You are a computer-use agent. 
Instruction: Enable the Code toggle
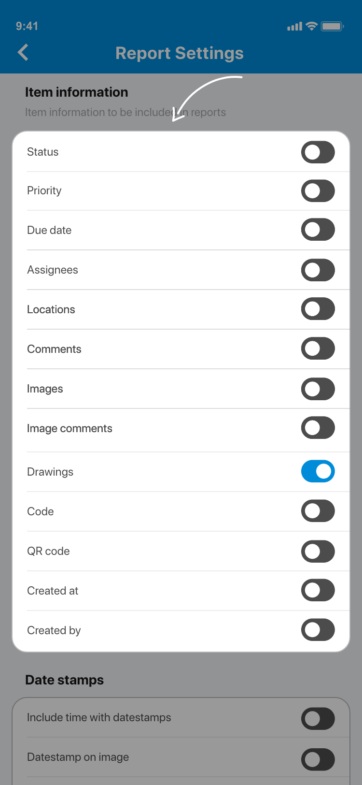pos(318,511)
